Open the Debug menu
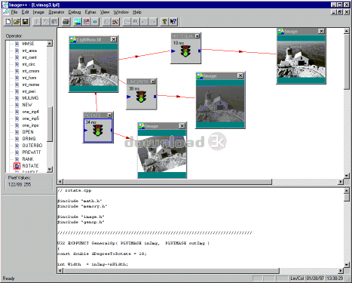 point(75,12)
